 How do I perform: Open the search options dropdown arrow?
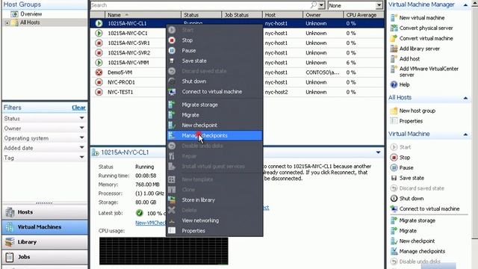(x=321, y=5)
